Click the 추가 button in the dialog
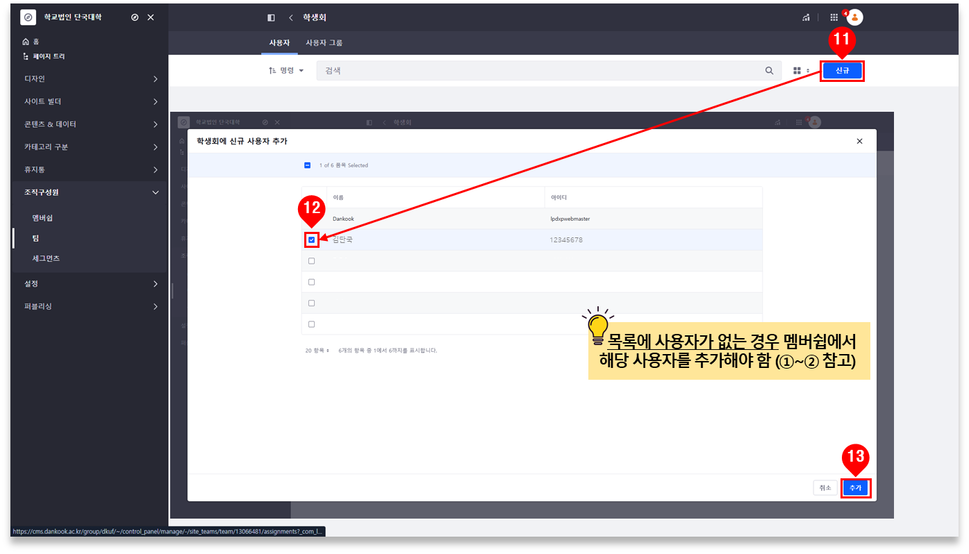The height and width of the screenshot is (554, 969). tap(855, 488)
